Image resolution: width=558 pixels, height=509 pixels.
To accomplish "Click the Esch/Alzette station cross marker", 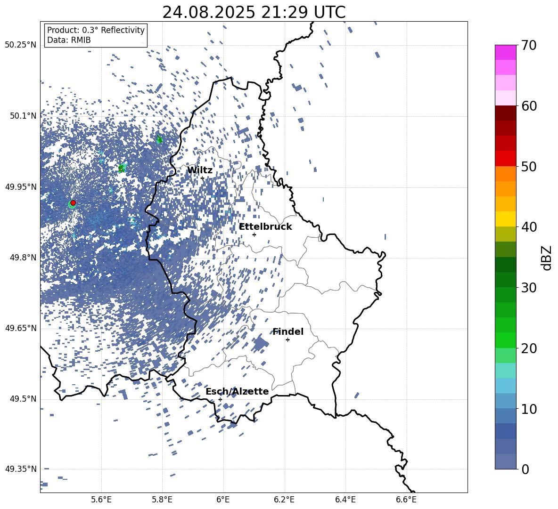I will (x=220, y=399).
